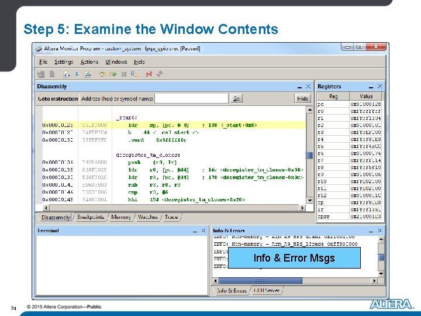Viewport: 421px width, 316px height.
Task: Click the highlighted ldr sp instruction line
Action: (x=174, y=125)
